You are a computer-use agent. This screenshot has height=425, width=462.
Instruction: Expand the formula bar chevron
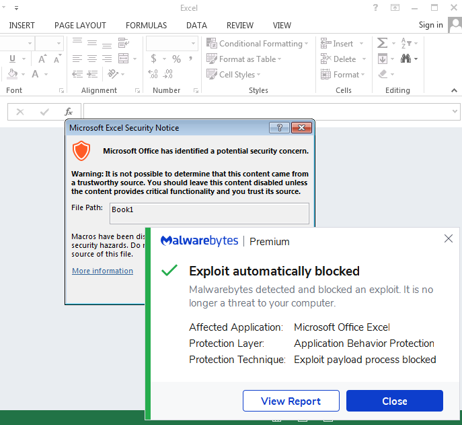pyautogui.click(x=455, y=112)
